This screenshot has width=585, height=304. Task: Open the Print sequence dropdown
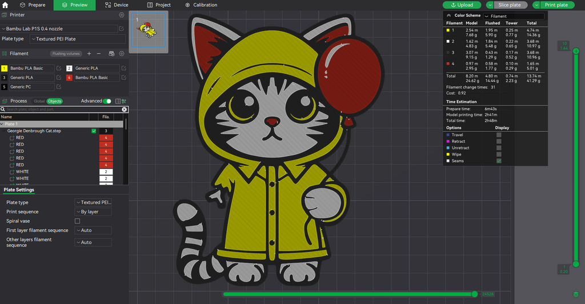93,212
